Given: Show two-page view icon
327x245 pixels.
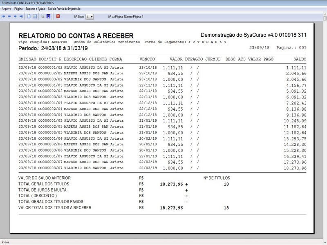Looking at the screenshot, I should point(35,16).
